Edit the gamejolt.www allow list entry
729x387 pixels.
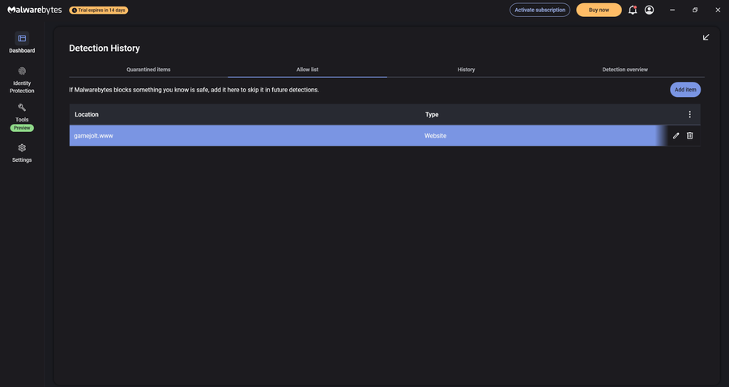pyautogui.click(x=676, y=136)
